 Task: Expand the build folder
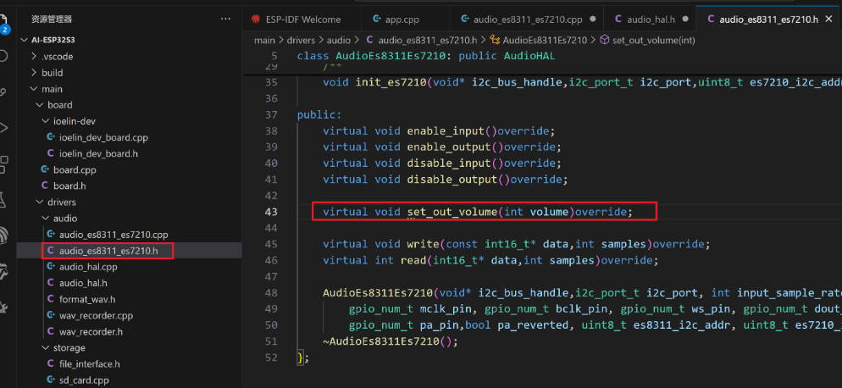click(x=35, y=73)
